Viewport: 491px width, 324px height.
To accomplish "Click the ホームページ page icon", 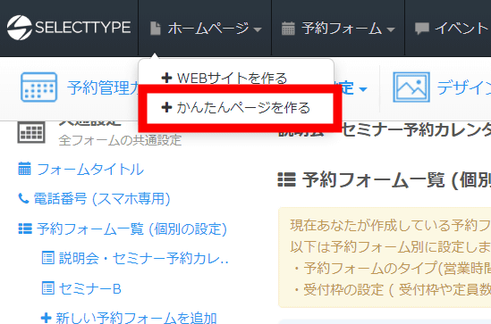I will pos(156,29).
